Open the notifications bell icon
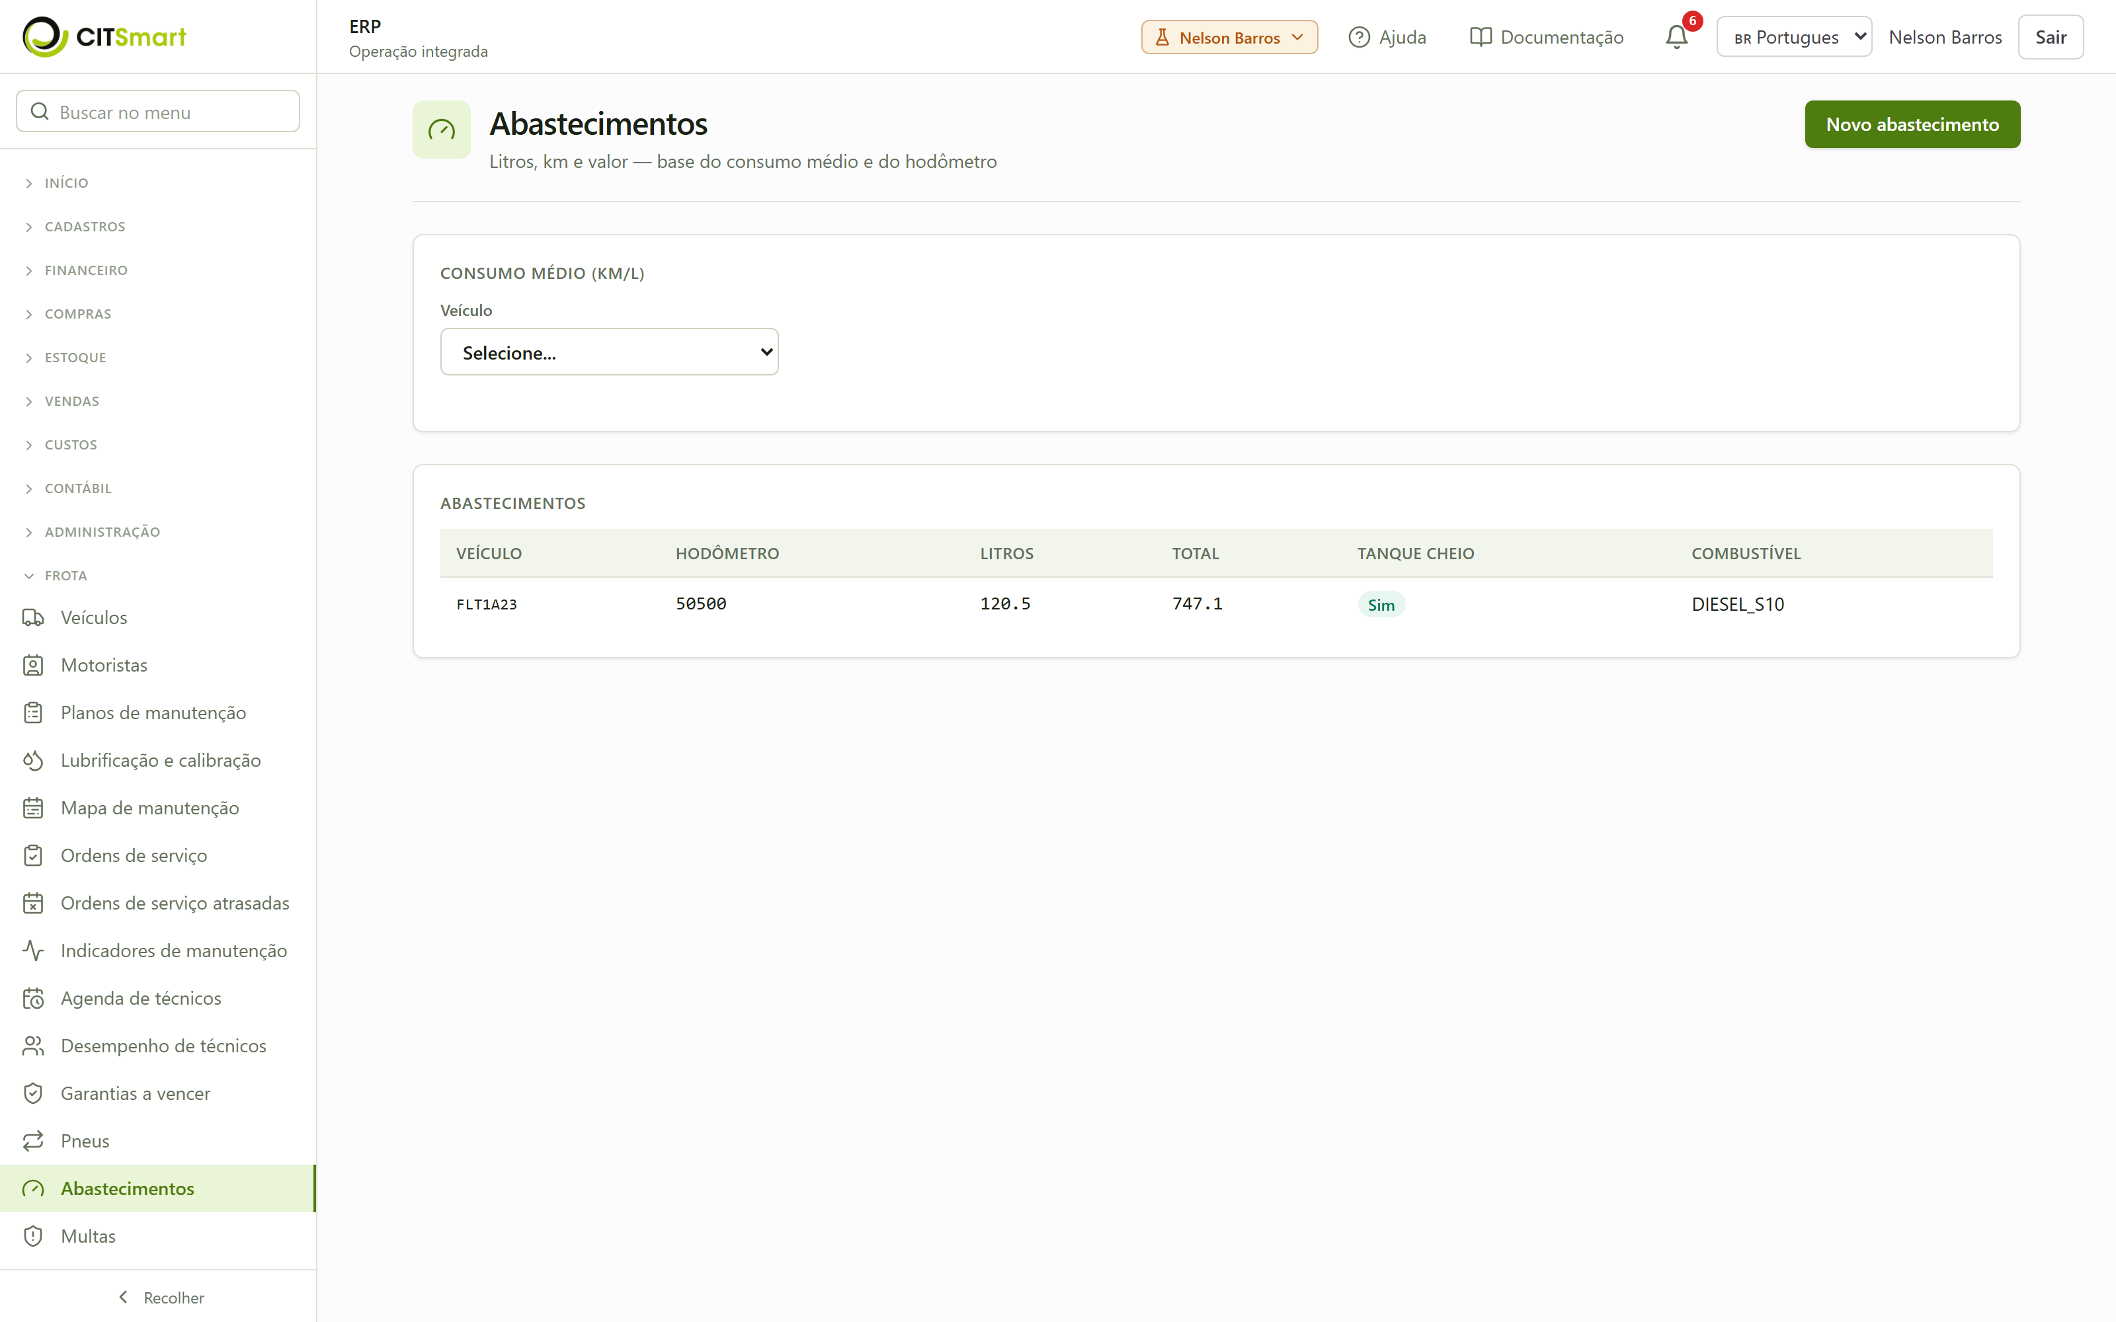Viewport: 2116px width, 1322px height. (x=1676, y=37)
